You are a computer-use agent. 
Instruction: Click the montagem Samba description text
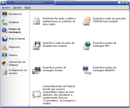point(54,69)
